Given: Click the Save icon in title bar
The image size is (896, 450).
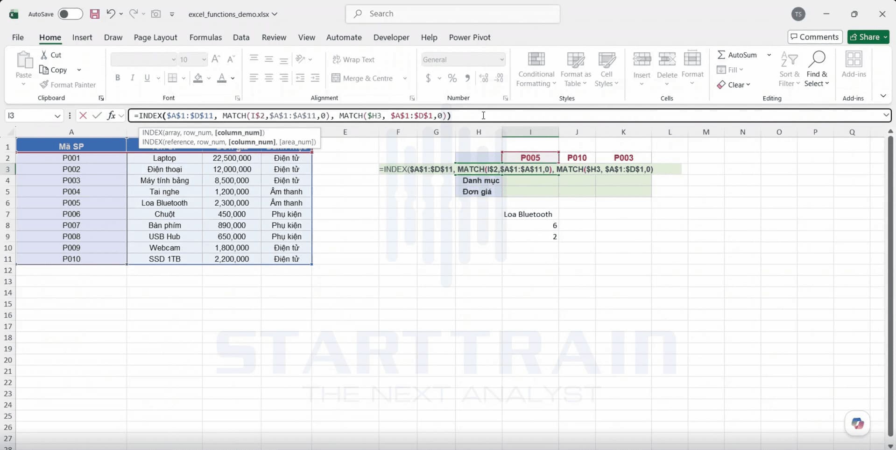Looking at the screenshot, I should pyautogui.click(x=95, y=14).
